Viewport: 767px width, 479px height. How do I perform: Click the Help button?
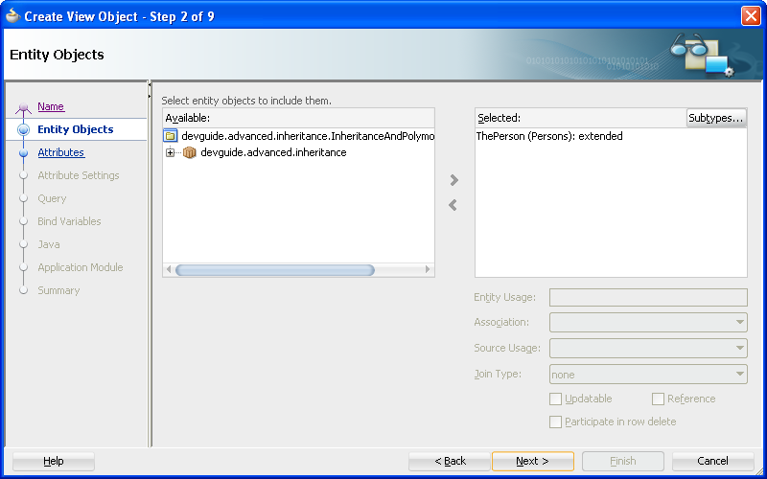pyautogui.click(x=54, y=461)
